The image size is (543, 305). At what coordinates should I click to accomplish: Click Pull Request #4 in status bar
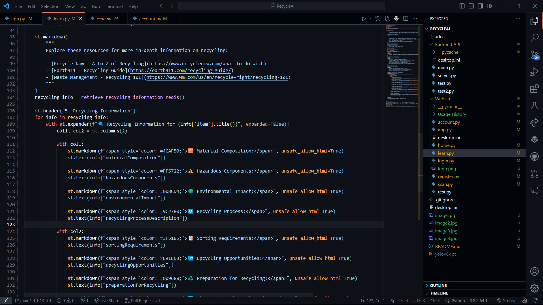[143, 301]
